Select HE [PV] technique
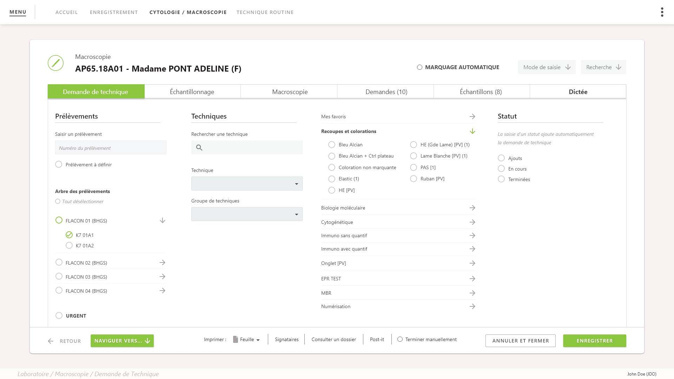Image resolution: width=674 pixels, height=379 pixels. [332, 190]
